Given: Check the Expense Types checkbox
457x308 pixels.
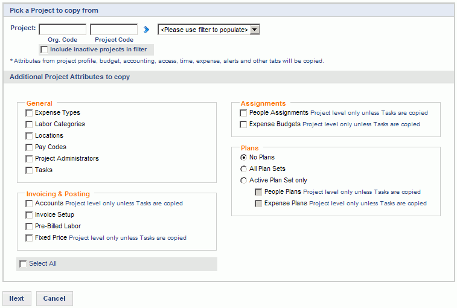Looking at the screenshot, I should [29, 113].
